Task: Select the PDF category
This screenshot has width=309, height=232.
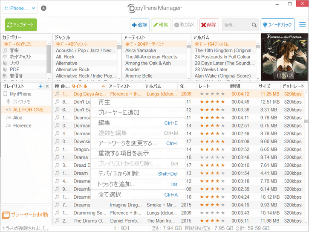Action: pyautogui.click(x=23, y=70)
